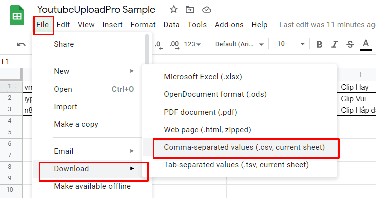376x198 pixels.
Task: Click the File menu scrollbar
Action: 147,49
